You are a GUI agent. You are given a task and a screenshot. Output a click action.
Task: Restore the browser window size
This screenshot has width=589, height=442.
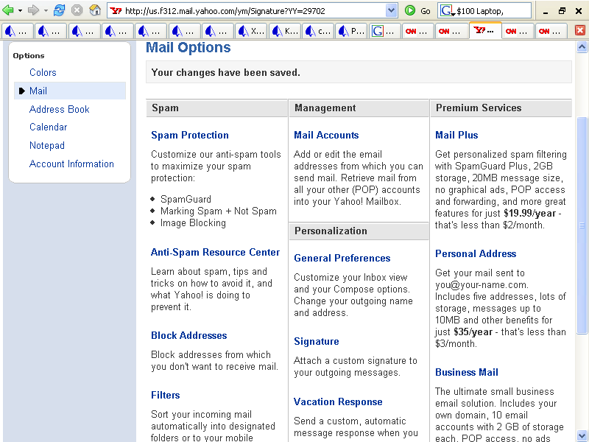(562, 10)
